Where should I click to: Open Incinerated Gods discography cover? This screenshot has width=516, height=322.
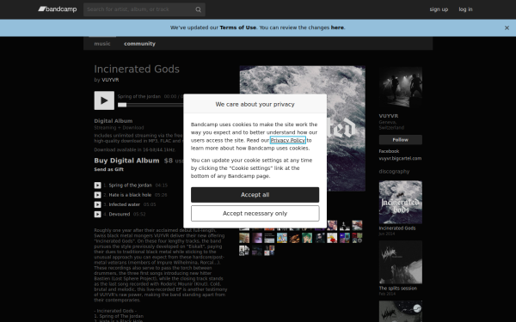coord(401,203)
